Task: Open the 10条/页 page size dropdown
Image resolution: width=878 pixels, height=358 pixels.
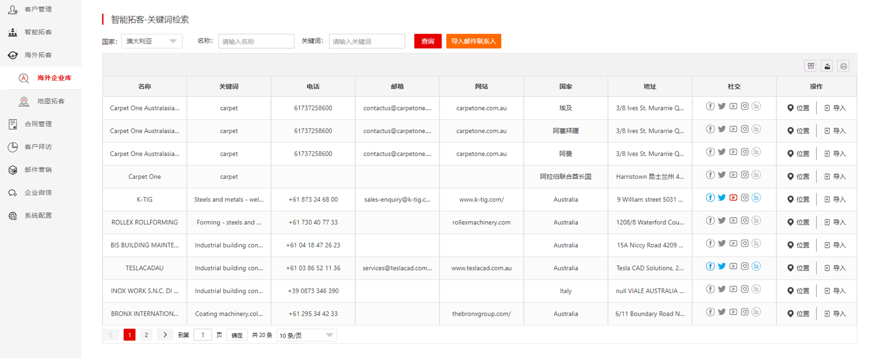Action: (x=307, y=335)
